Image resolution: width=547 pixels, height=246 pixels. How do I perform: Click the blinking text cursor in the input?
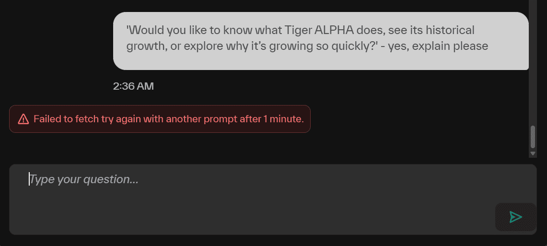coord(29,179)
